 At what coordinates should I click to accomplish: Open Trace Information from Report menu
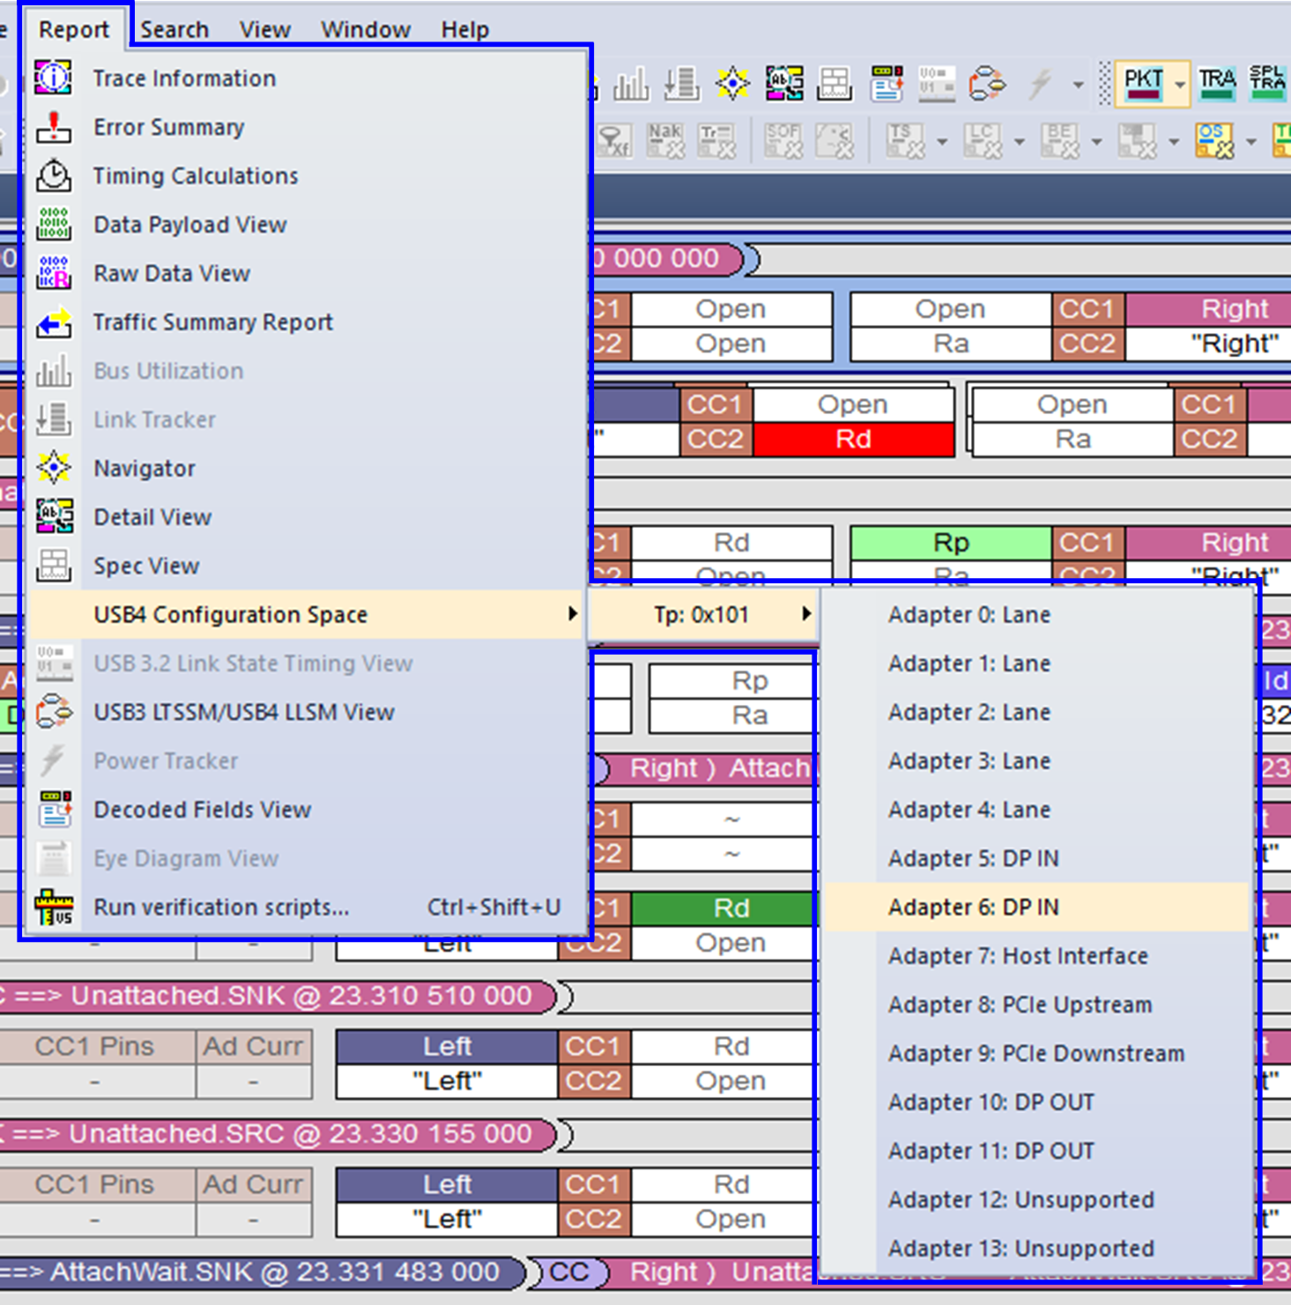click(x=184, y=78)
